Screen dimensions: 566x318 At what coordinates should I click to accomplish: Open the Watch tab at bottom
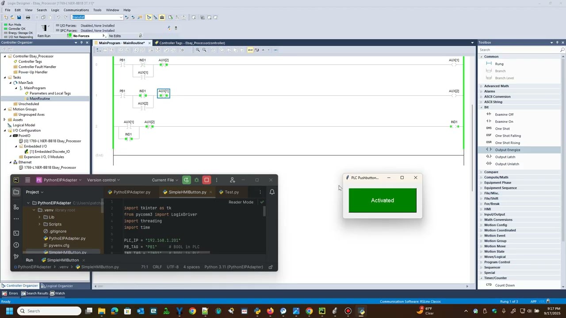coord(57,293)
